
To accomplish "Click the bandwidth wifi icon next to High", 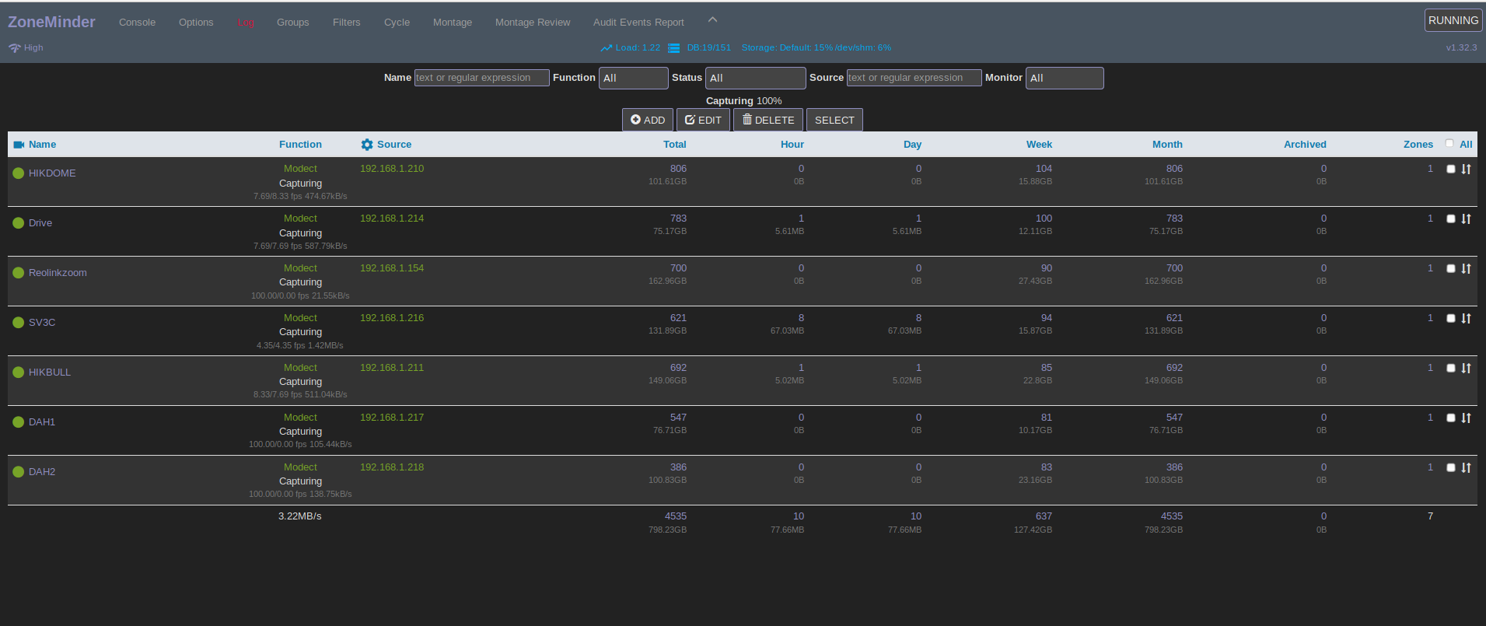I will 15,48.
